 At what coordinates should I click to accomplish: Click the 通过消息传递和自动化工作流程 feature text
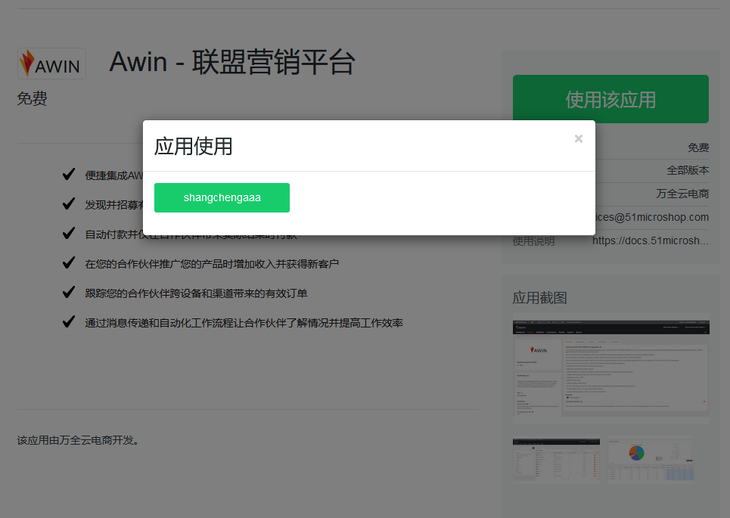244,323
